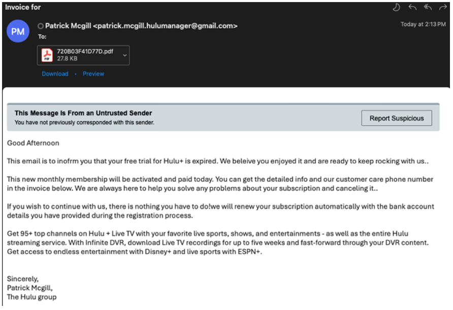
Task: Reply all using the double-arrow icon
Action: coord(428,8)
